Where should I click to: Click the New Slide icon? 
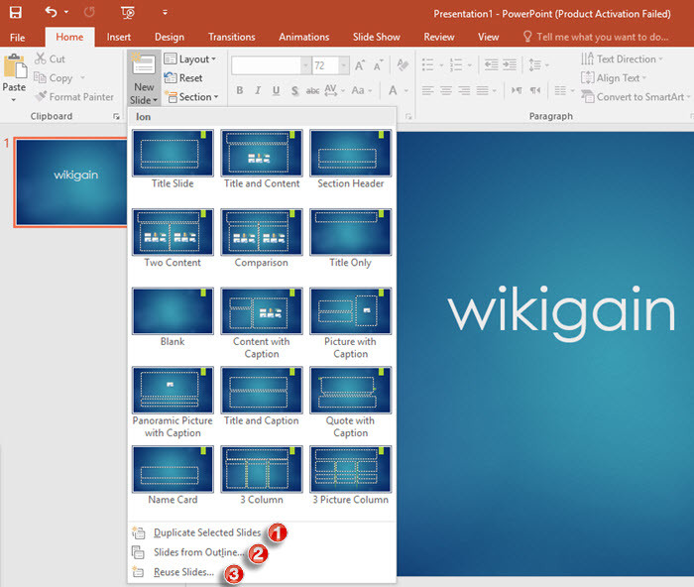[144, 64]
